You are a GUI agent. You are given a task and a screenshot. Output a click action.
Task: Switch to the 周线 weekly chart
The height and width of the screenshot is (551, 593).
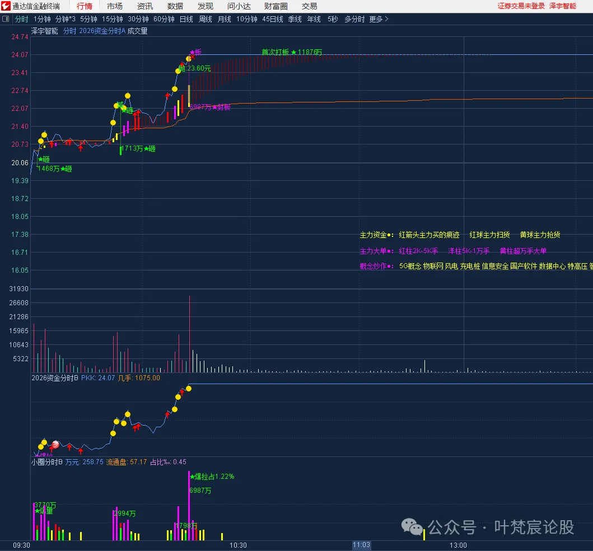(x=204, y=18)
